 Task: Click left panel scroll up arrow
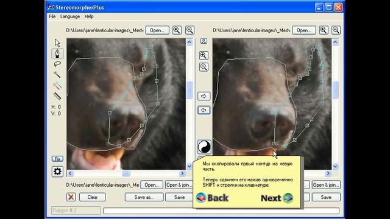pos(190,42)
